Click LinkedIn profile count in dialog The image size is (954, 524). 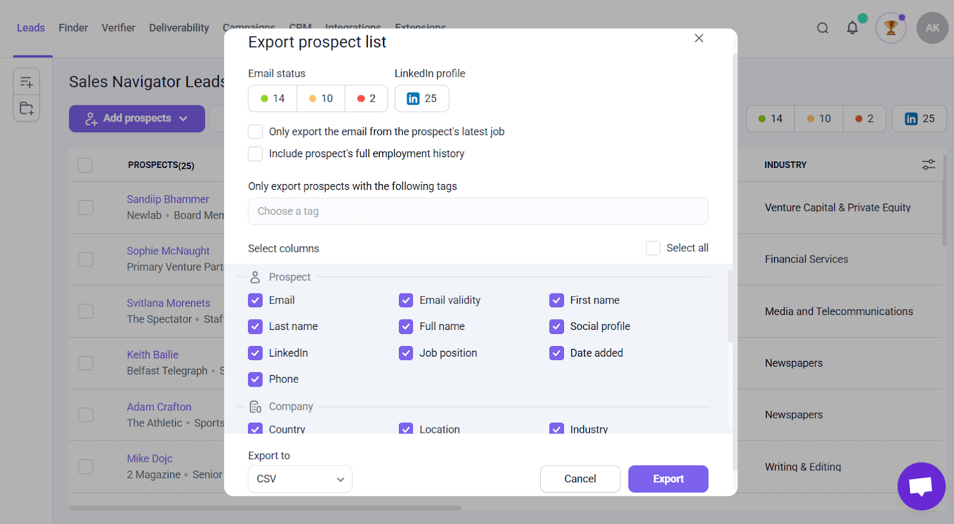(422, 98)
